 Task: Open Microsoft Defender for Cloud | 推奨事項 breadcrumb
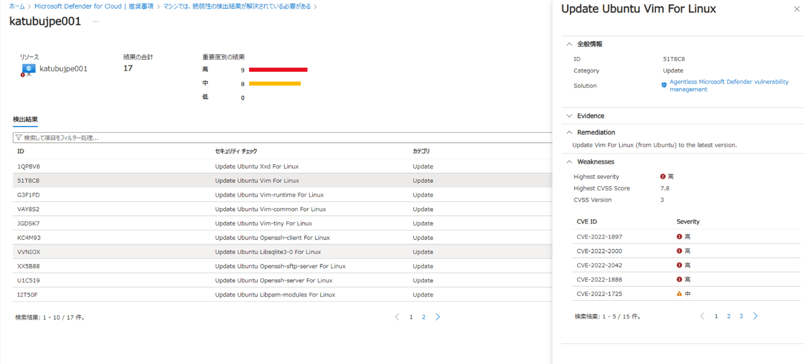tap(94, 6)
